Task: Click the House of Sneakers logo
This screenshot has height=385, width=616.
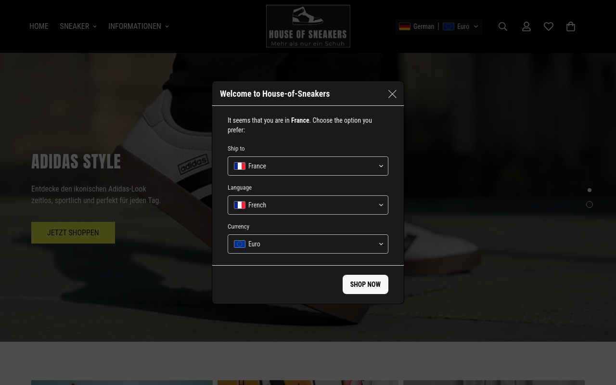Action: tap(308, 26)
